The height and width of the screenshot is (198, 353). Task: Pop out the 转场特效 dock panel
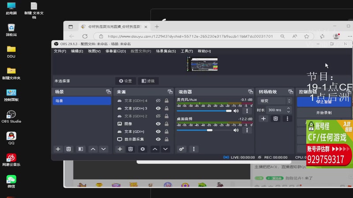click(x=291, y=92)
